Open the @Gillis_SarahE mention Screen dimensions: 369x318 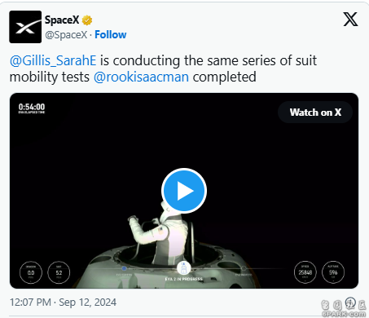point(53,60)
